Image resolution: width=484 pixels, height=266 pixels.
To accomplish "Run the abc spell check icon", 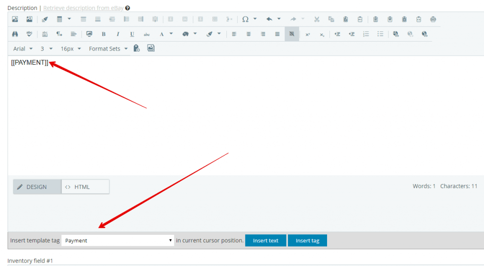I will click(29, 34).
